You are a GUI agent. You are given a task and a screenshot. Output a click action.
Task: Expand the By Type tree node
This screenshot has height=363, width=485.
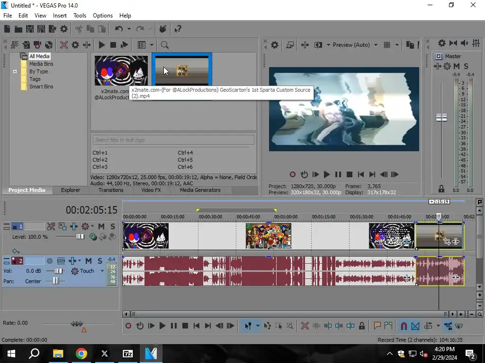tap(15, 72)
